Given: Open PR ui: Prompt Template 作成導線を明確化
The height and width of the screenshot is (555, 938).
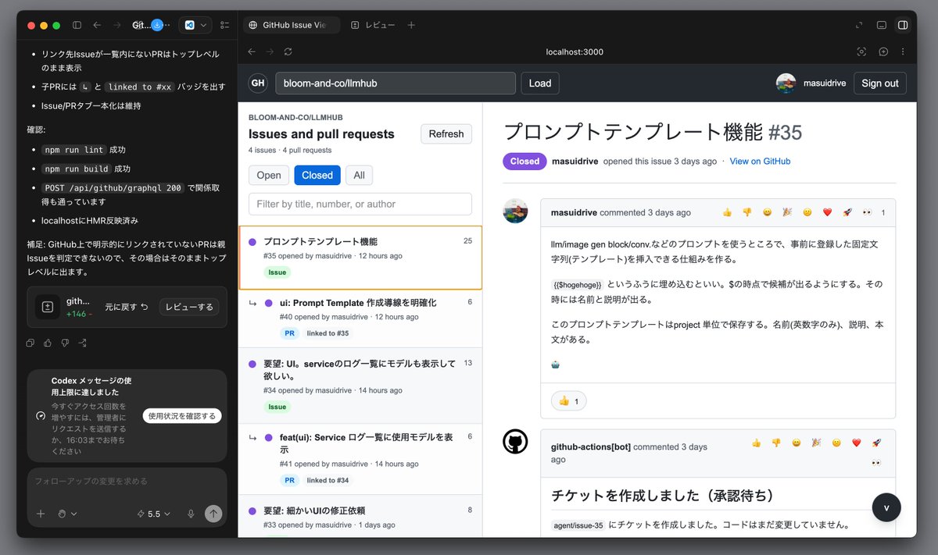Looking at the screenshot, I should tap(360, 318).
